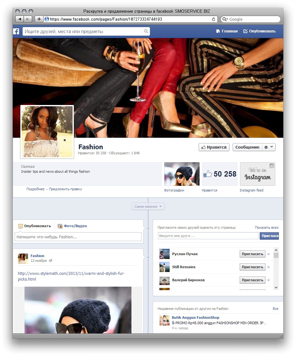The height and width of the screenshot is (356, 296).
Task: Click Предложить правку link
Action: click(x=66, y=189)
